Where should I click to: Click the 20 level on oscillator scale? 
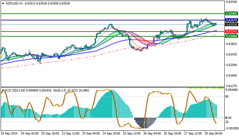coord(227,122)
